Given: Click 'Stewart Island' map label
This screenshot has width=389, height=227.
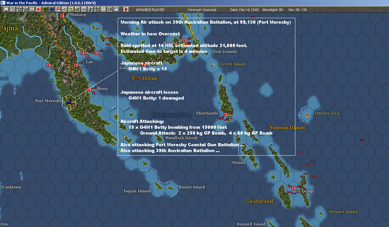Looking at the screenshot, I should tap(343, 212).
